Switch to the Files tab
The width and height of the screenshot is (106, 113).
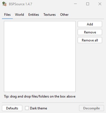tap(7, 15)
